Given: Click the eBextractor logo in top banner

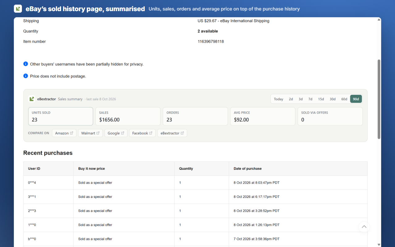Looking at the screenshot, I should [x=18, y=9].
